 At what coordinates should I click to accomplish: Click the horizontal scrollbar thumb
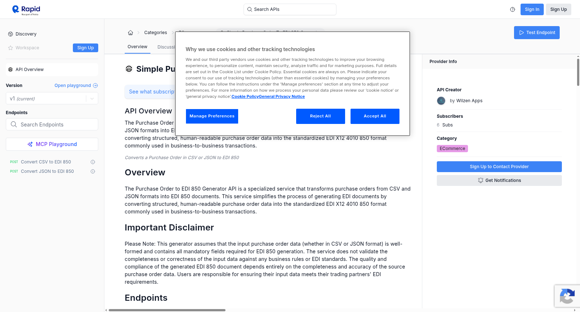tap(167, 310)
